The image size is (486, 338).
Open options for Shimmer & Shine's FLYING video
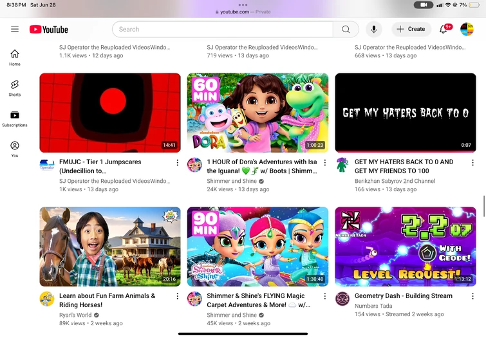click(325, 296)
